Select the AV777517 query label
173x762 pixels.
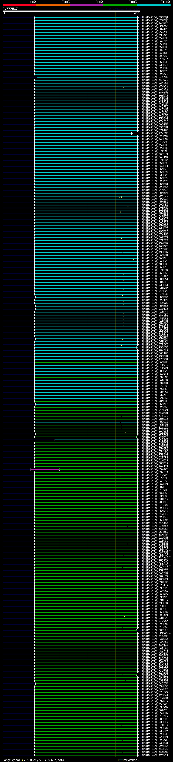point(10,9)
